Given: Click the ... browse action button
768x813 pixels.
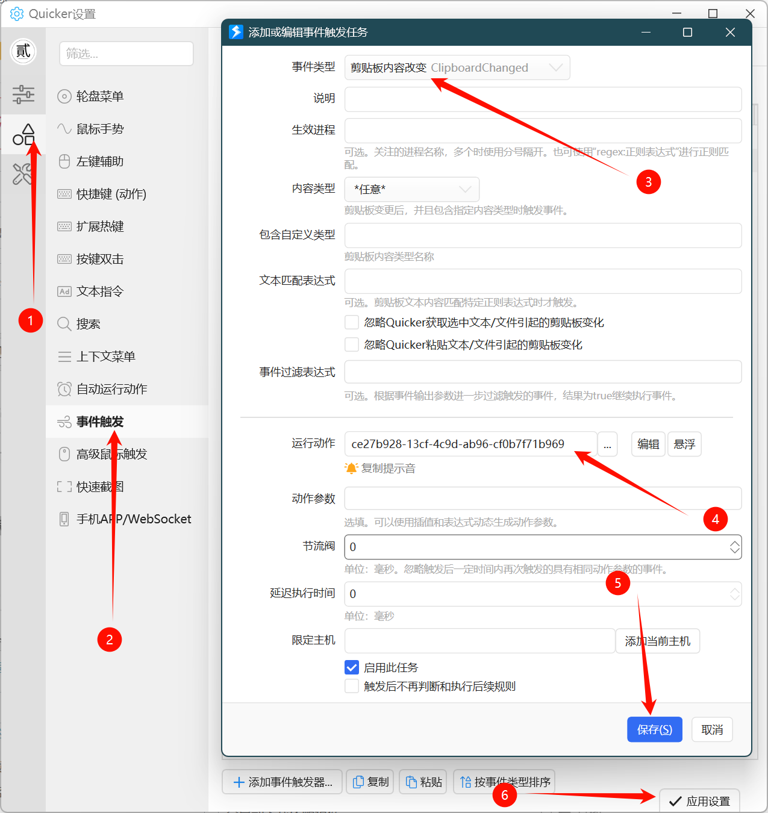Looking at the screenshot, I should pyautogui.click(x=607, y=444).
